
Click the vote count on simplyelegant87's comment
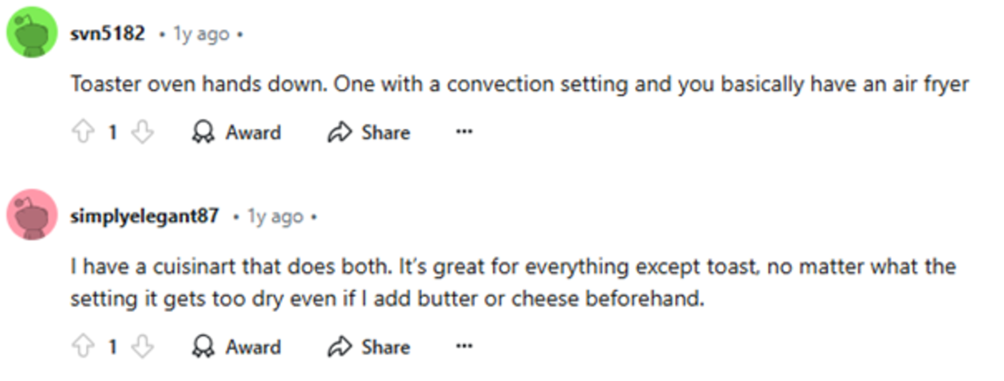(113, 346)
